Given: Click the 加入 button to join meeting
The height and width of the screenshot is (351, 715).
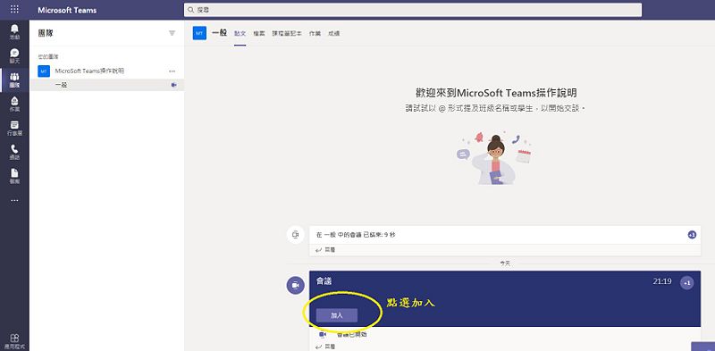Looking at the screenshot, I should coord(337,315).
